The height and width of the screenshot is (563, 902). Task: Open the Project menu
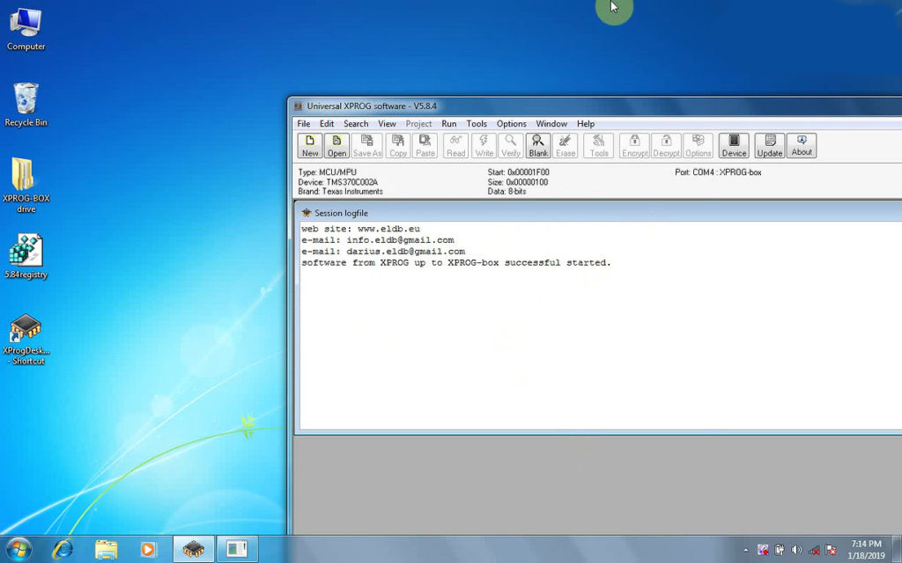coord(418,123)
